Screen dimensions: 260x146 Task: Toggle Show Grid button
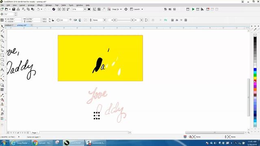click(99, 9)
